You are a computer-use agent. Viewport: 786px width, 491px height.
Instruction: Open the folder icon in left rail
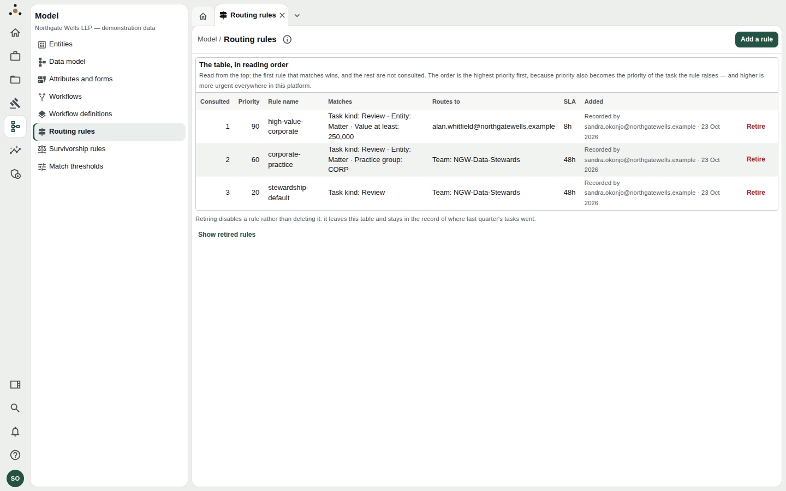coord(15,80)
